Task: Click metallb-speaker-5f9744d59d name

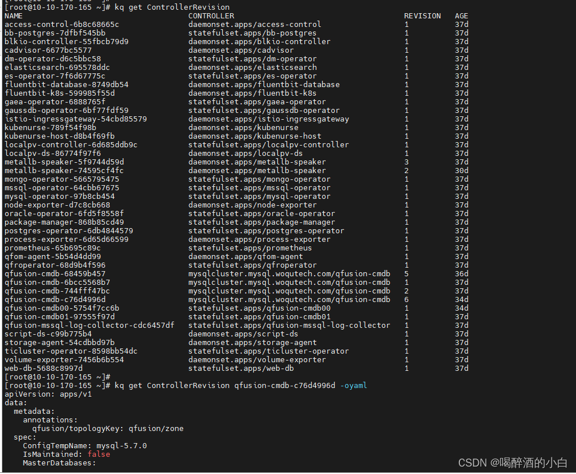Action: (x=64, y=162)
